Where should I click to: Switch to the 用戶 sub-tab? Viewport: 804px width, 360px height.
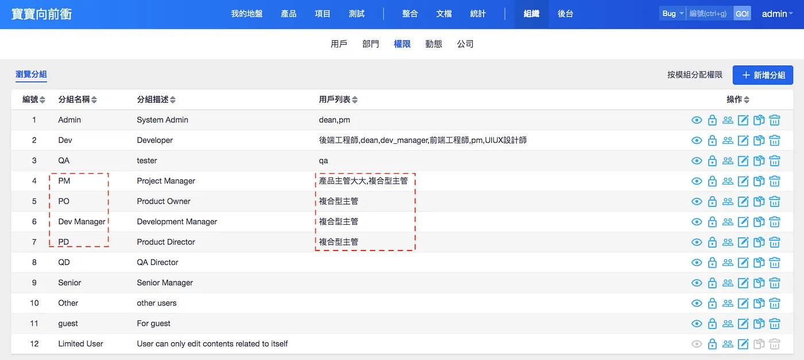coord(339,44)
